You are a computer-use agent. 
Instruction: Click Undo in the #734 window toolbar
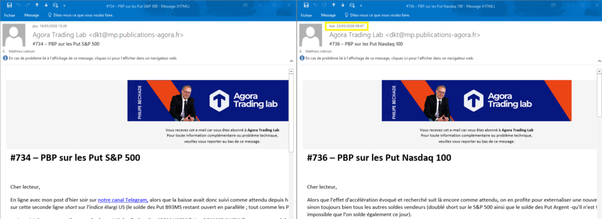tap(18, 5)
